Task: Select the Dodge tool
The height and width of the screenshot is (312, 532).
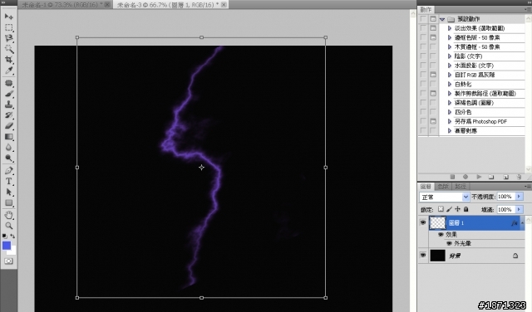Action: [x=9, y=158]
